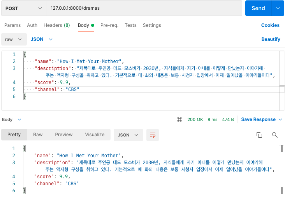Screen dimensions: 285x198
Task: Switch to the Params tab
Action: click(x=12, y=25)
